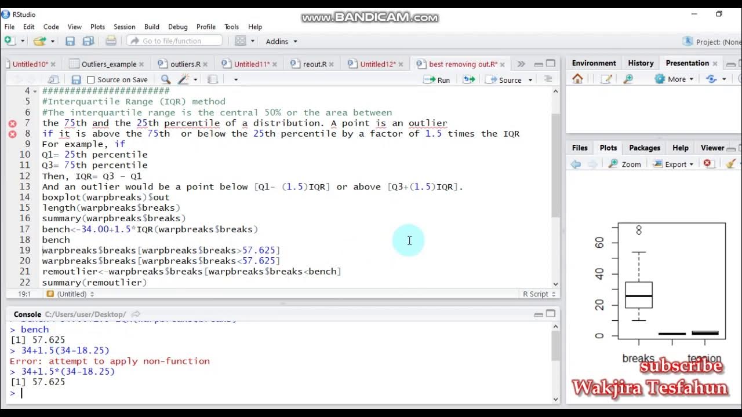Open the Code menu

pyautogui.click(x=51, y=27)
